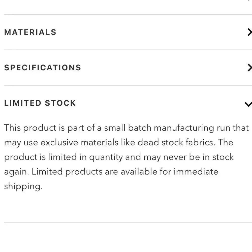
Task: Open Specifications using its right chevron
Action: pyautogui.click(x=249, y=68)
